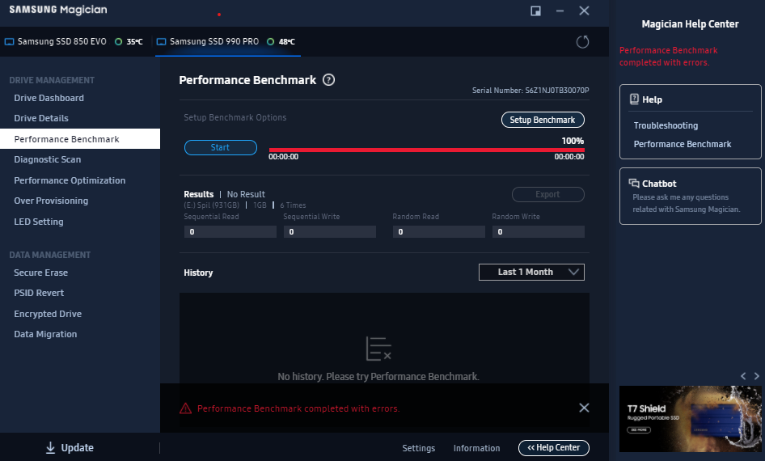765x461 pixels.
Task: Open the Chatbot card
Action: [691, 196]
